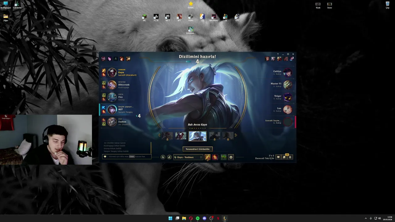Click Blitzcrank's portrait in ally list
This screenshot has height=222, width=395.
(x=112, y=85)
